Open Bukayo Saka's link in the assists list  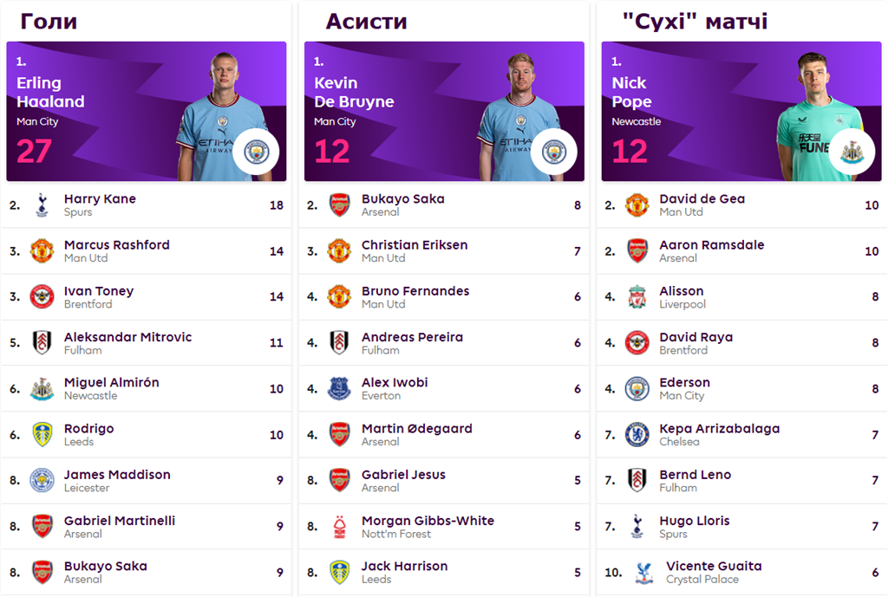(x=402, y=199)
